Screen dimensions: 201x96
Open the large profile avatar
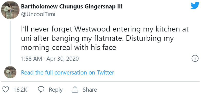click(x=10, y=10)
